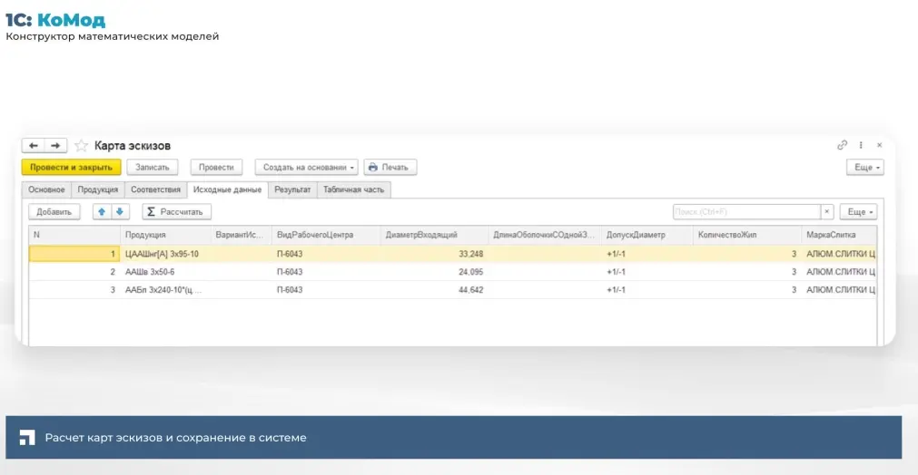Copy link using the chain icon

click(842, 145)
